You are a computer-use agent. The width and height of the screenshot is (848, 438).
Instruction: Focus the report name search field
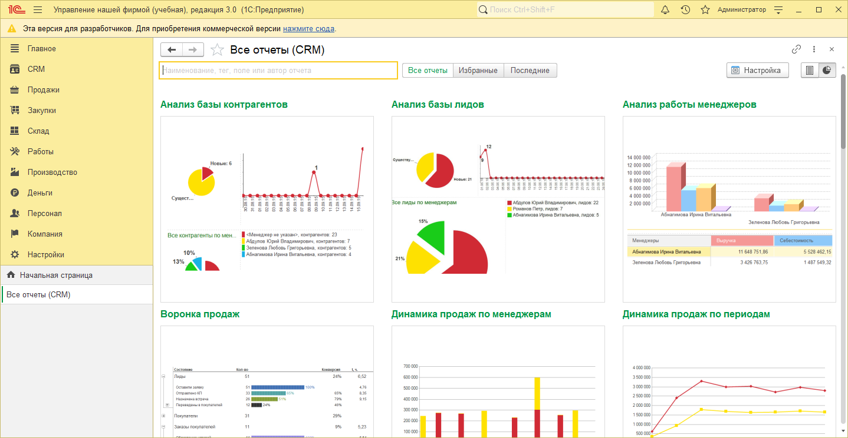point(278,70)
